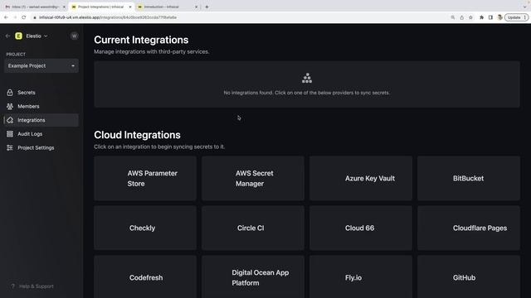
Task: Click the browser profile avatar
Action: pyautogui.click(x=499, y=17)
